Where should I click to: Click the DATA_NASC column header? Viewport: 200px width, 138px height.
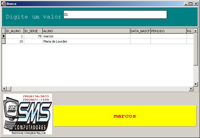tap(140, 31)
